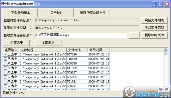Click the 刷新文件: 7768 status text

point(14,93)
